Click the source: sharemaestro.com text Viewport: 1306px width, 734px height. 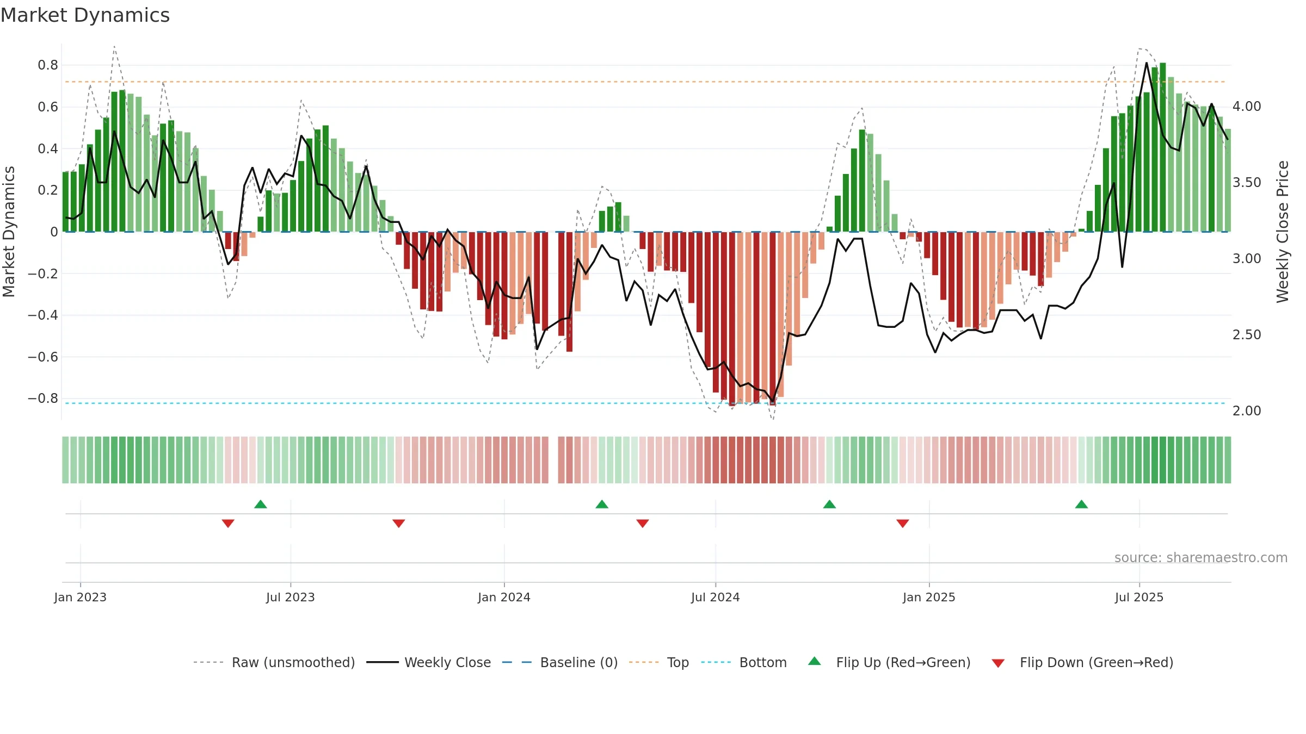click(1201, 558)
